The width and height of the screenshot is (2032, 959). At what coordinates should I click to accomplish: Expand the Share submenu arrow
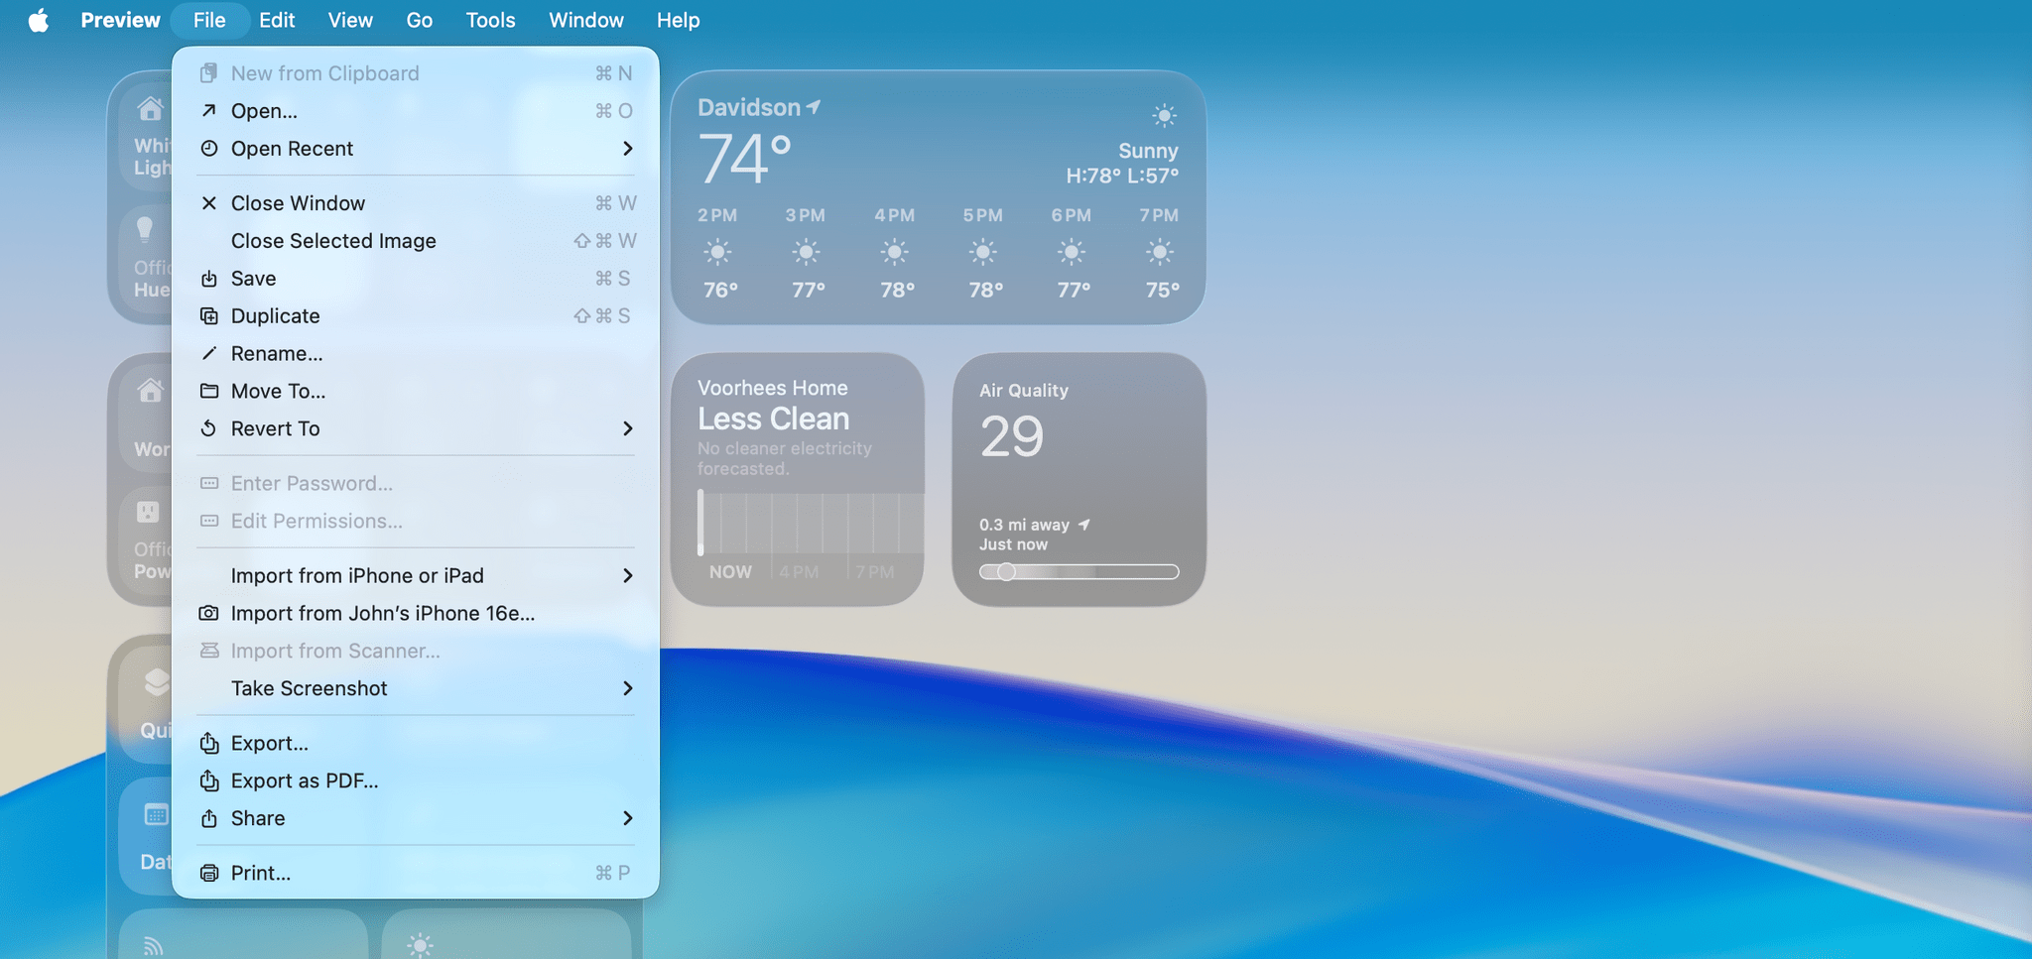coord(627,818)
